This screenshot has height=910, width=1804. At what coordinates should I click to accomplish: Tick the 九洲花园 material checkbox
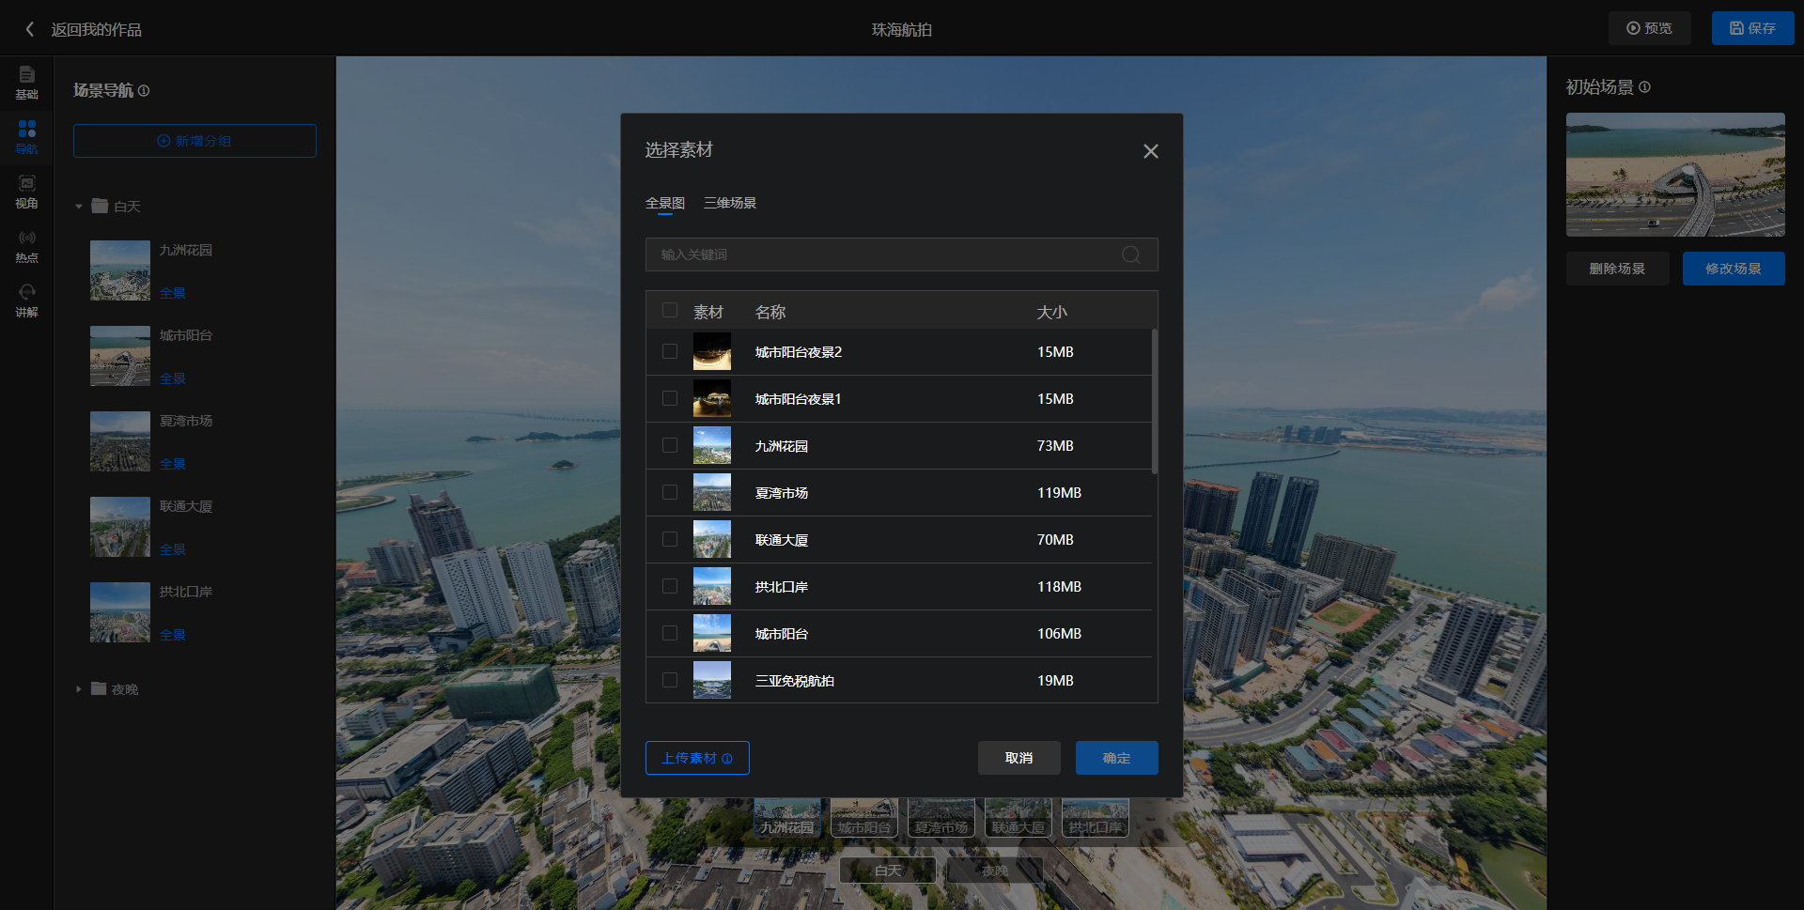(670, 445)
